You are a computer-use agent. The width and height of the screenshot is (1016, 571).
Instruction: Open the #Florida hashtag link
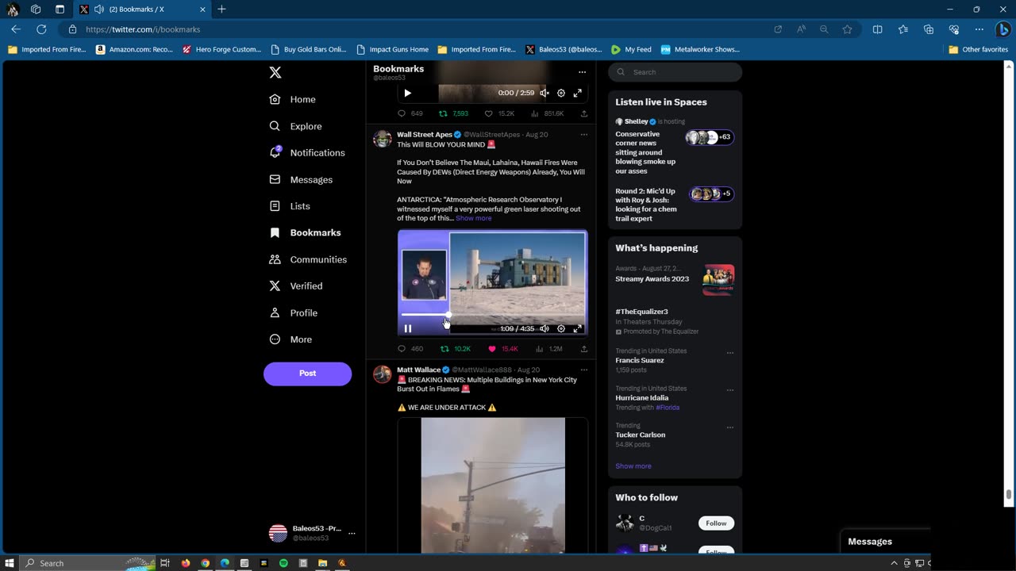click(668, 408)
